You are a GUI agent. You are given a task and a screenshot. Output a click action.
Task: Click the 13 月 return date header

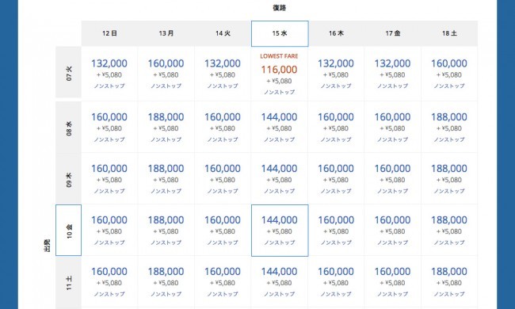tap(166, 33)
